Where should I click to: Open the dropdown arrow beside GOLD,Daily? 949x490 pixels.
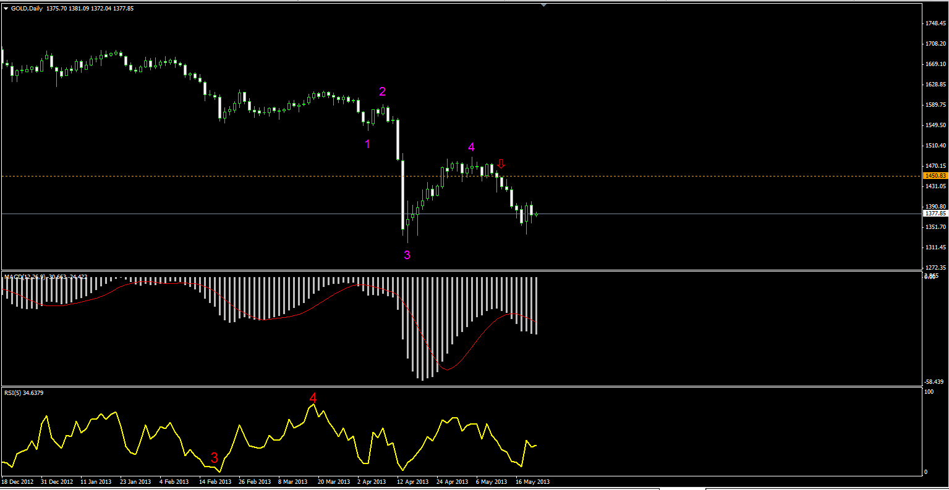click(x=6, y=9)
